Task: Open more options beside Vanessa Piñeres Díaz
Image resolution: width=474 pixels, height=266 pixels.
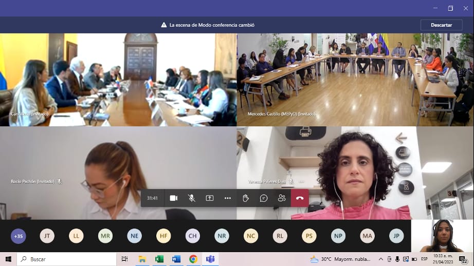Action: click(x=301, y=181)
